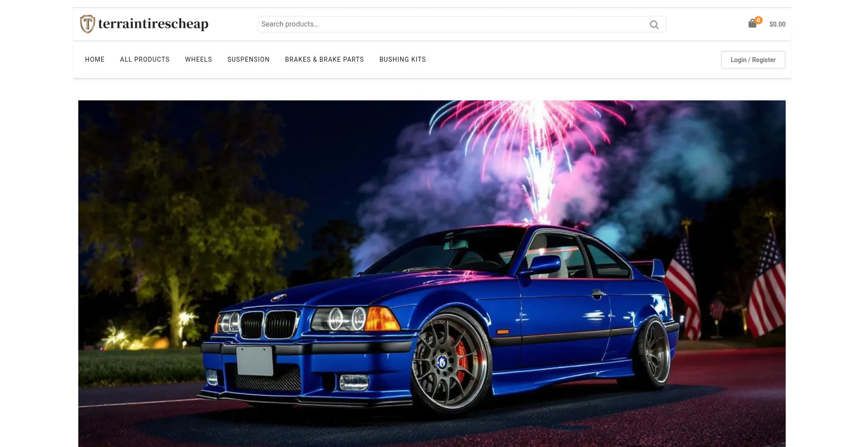
Task: Click the orange cart count badge
Action: 758,20
